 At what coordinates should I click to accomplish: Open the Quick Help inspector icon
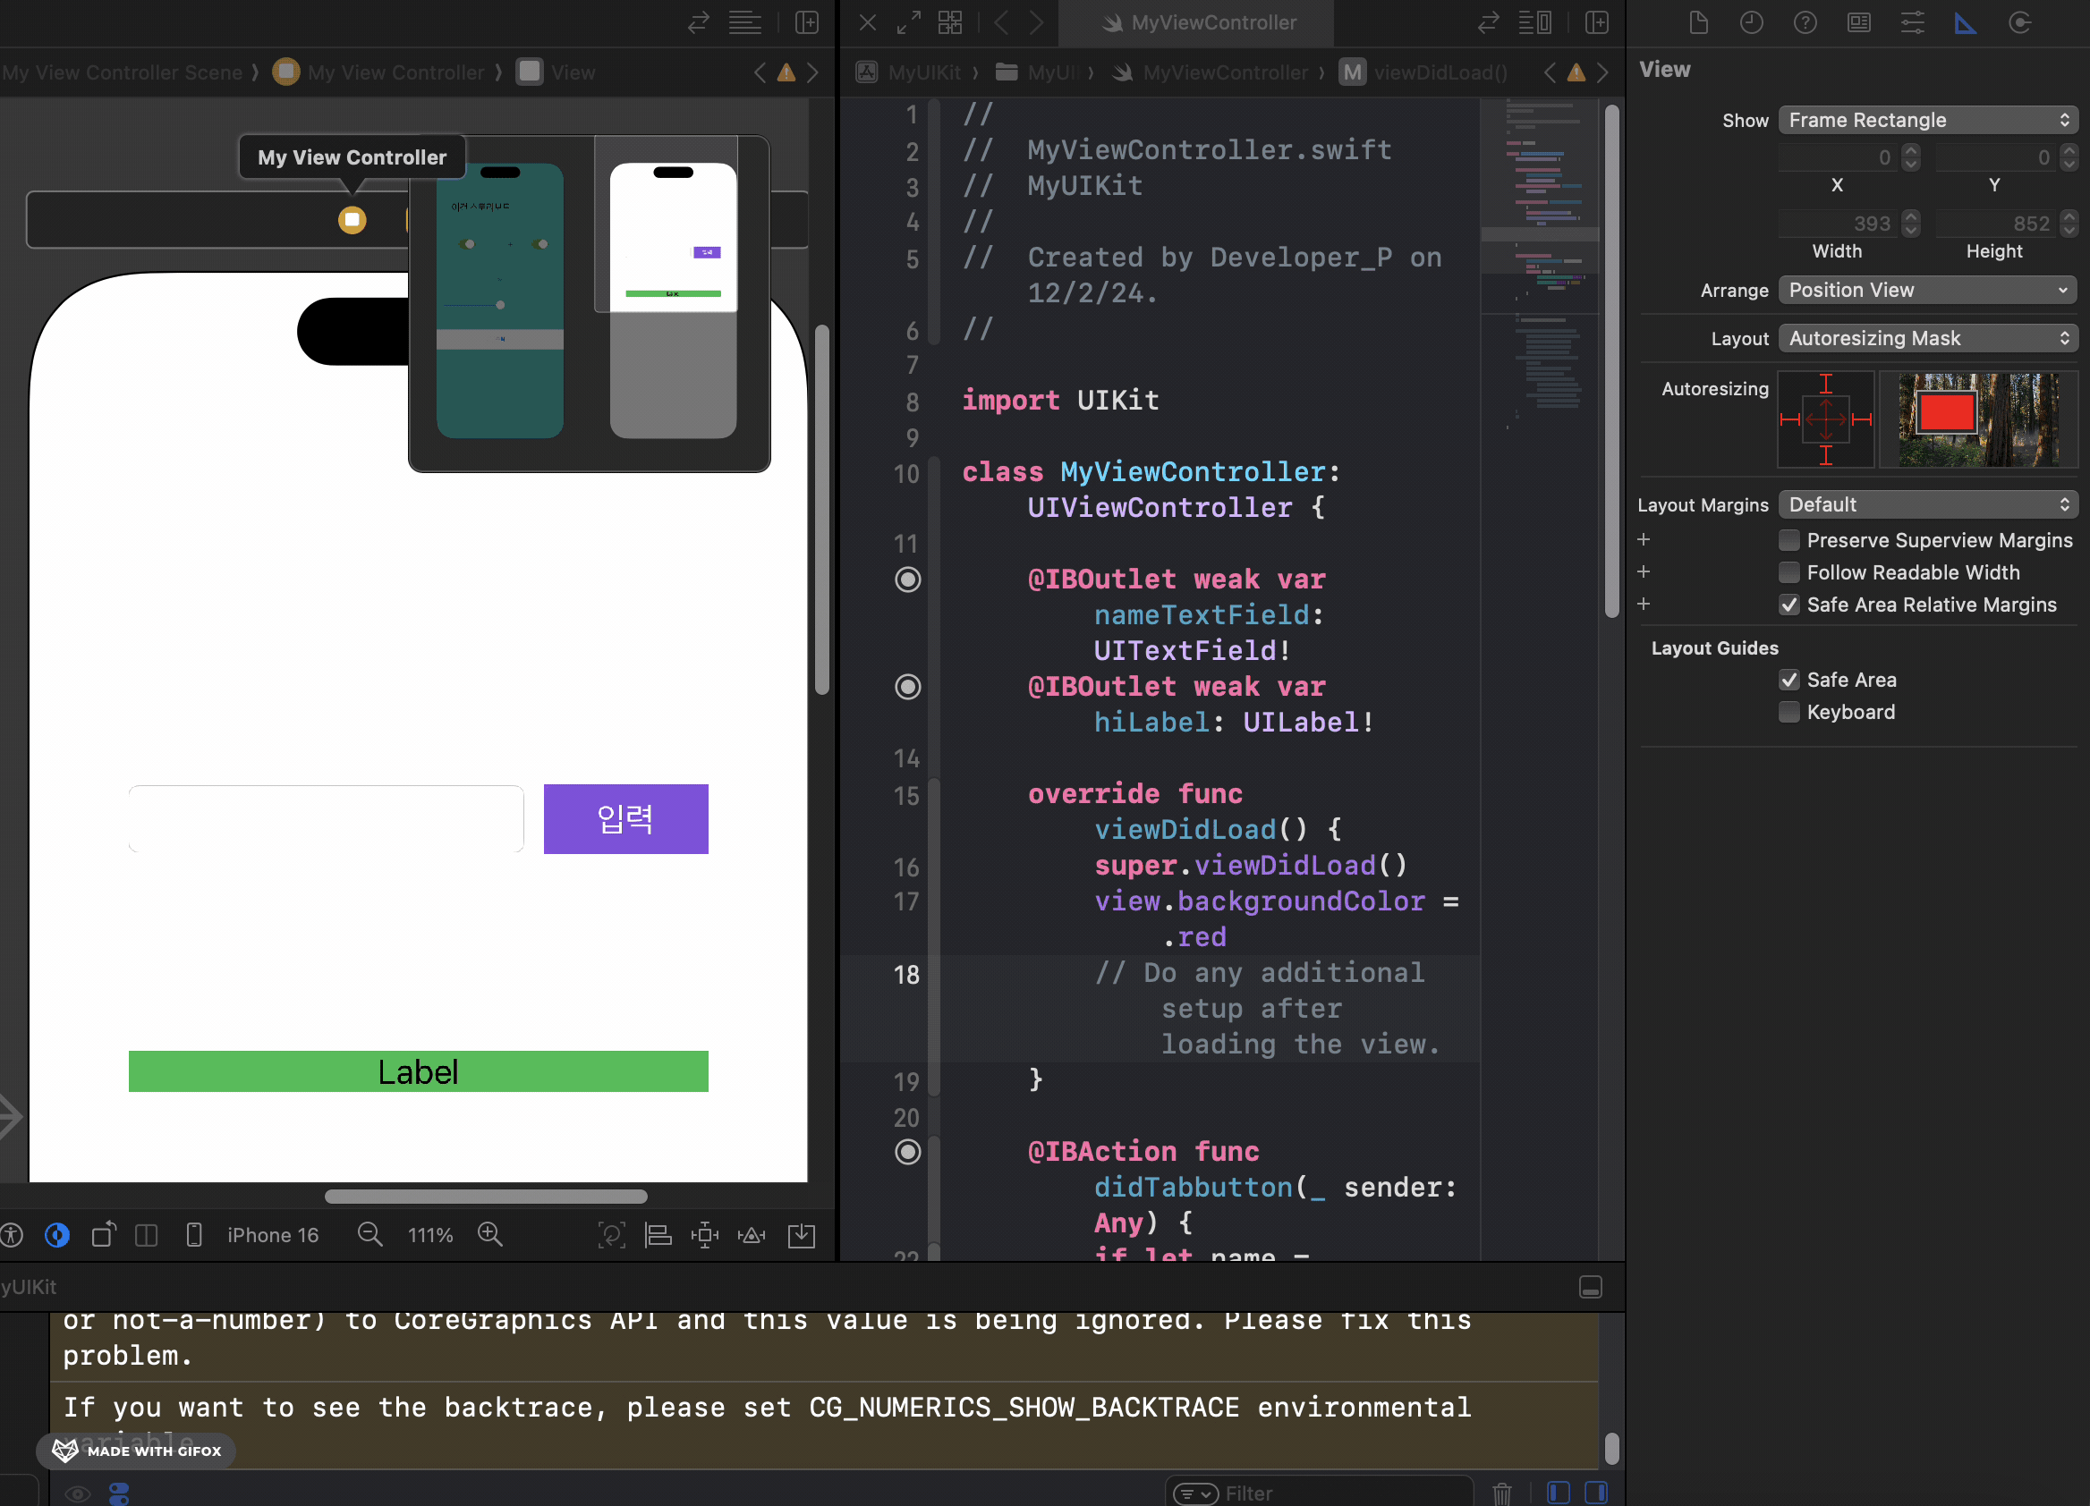pyautogui.click(x=1805, y=23)
